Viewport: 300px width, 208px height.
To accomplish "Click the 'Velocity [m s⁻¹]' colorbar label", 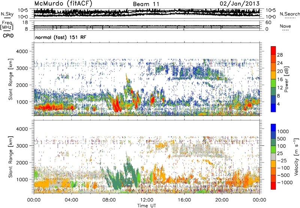I will pyautogui.click(x=296, y=157).
